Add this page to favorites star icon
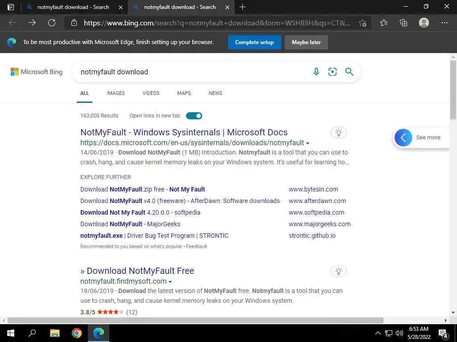The height and width of the screenshot is (342, 457). (362, 23)
